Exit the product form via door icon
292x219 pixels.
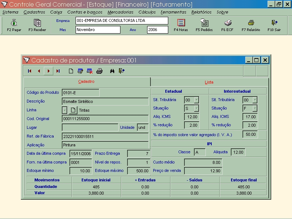tap(122, 71)
